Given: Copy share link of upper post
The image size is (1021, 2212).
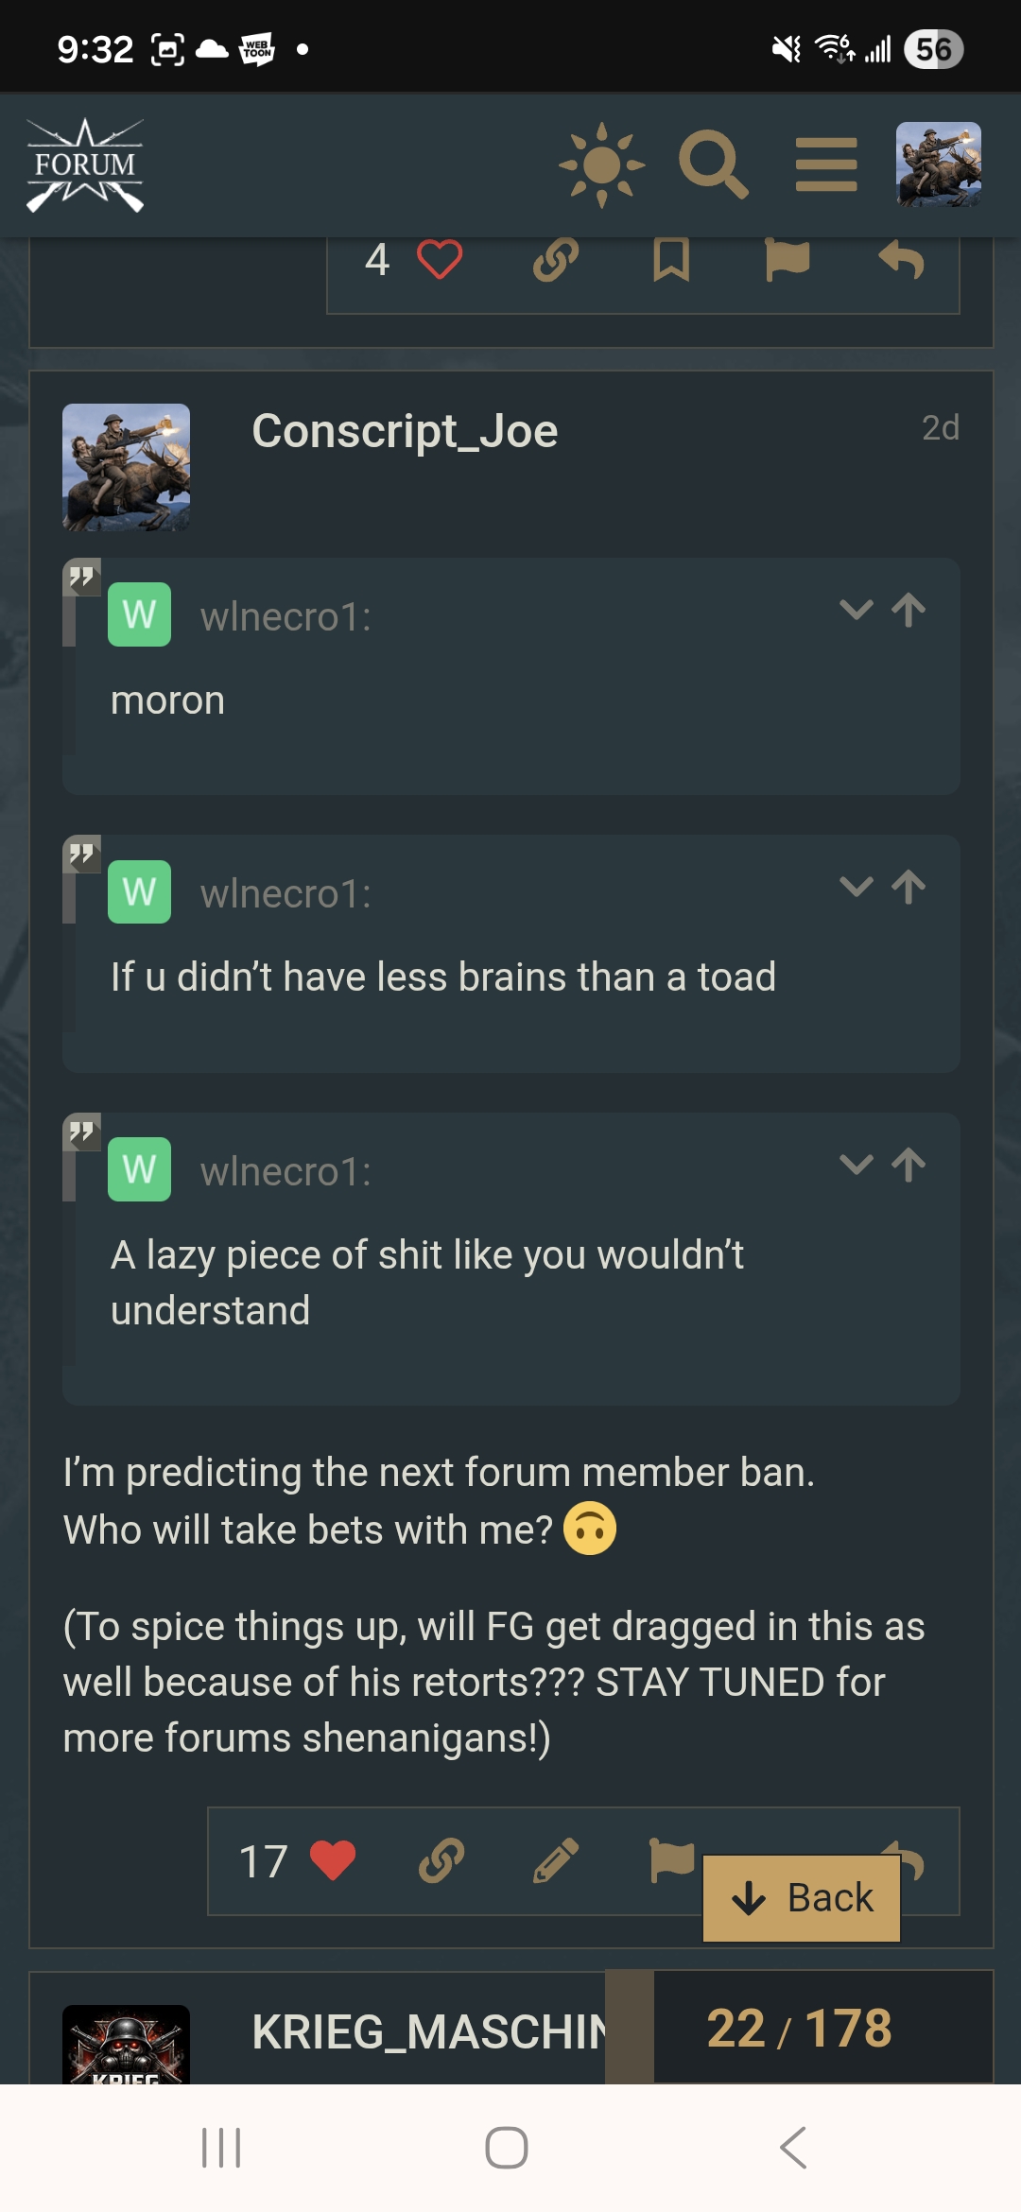Looking at the screenshot, I should [x=556, y=260].
